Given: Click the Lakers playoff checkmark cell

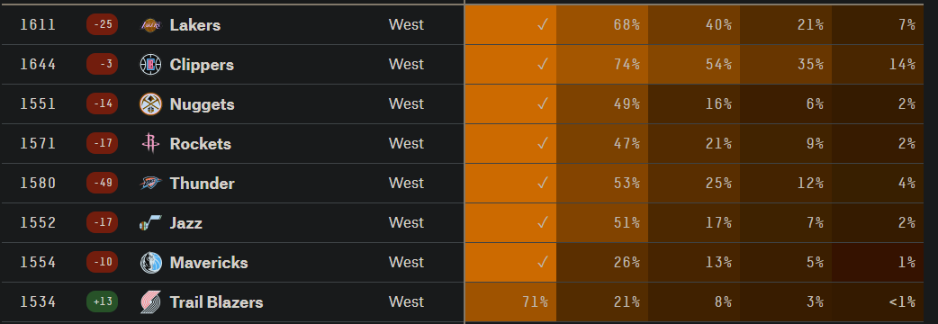Looking at the screenshot, I should [510, 24].
